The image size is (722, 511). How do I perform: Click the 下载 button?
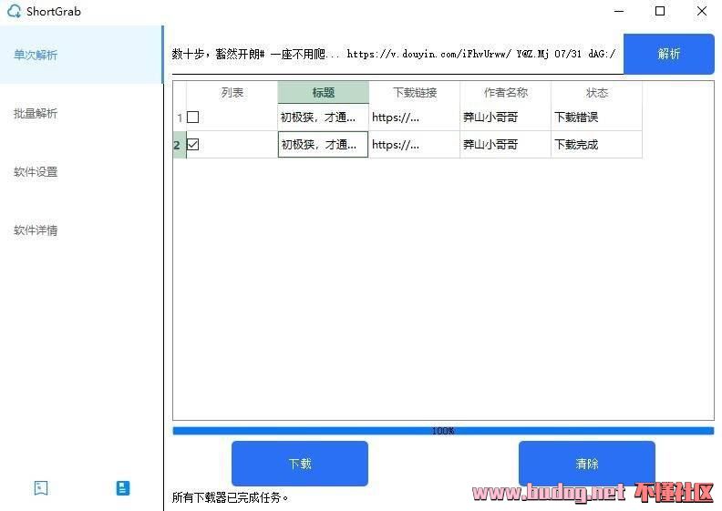(x=300, y=463)
